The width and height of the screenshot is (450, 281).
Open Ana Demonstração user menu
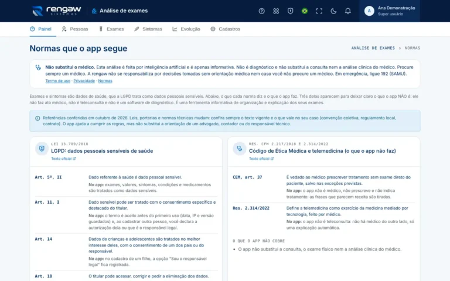point(390,11)
